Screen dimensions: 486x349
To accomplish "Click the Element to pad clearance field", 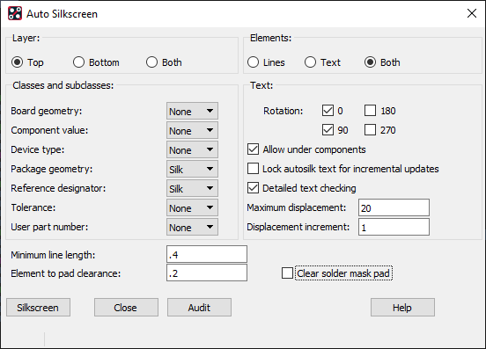I will (207, 273).
